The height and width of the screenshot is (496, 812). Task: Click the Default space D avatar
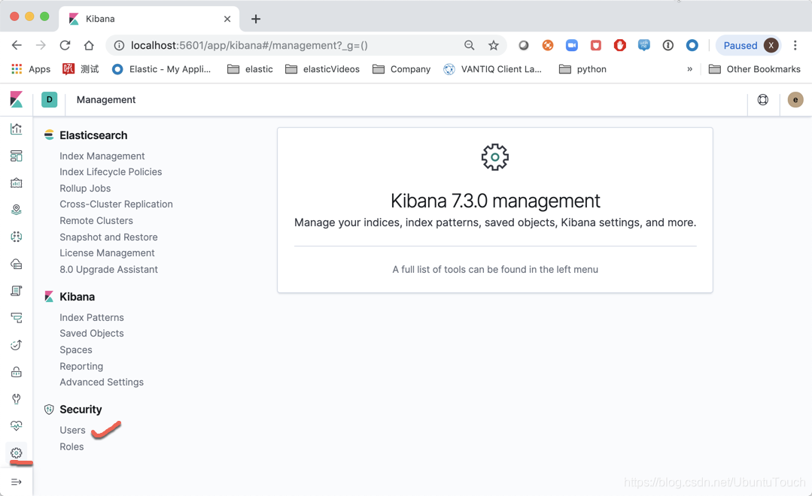point(49,99)
